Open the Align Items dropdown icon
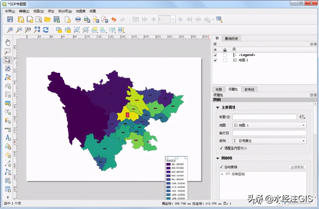Image resolution: width=319 pixels, height=209 pixels. coord(103,30)
